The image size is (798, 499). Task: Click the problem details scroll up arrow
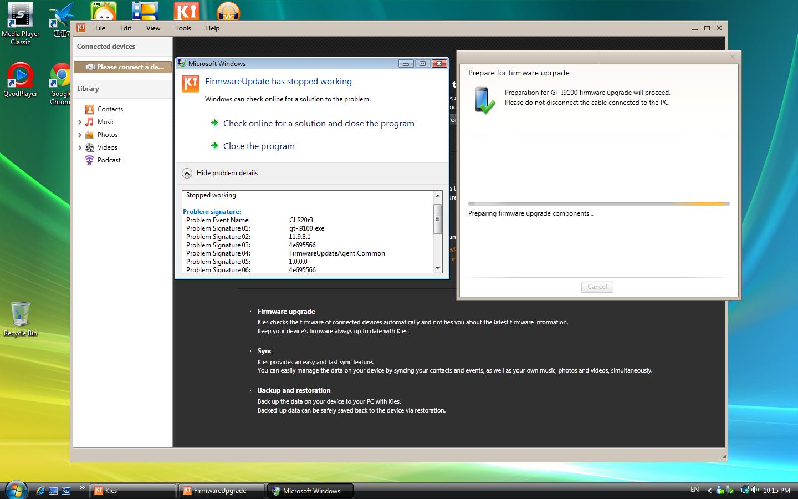click(437, 196)
